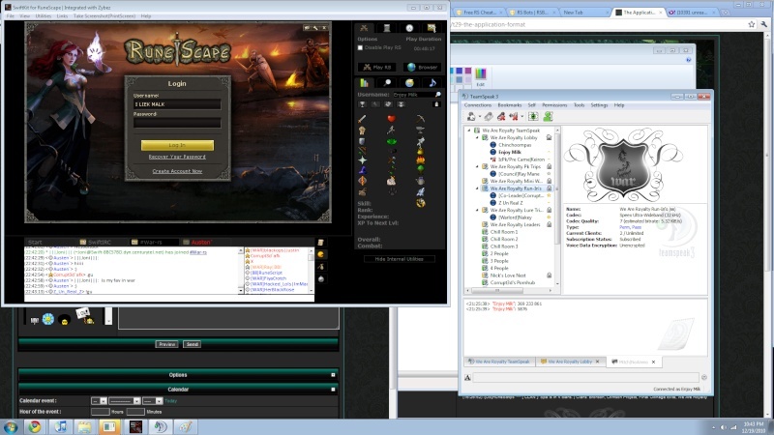Click TeamSpeak subscribe channels eye icon

coord(533,117)
